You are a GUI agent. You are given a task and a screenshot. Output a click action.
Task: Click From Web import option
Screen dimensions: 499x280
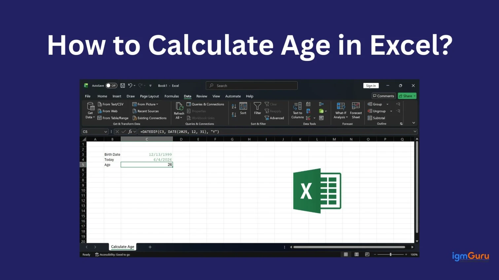[108, 111]
